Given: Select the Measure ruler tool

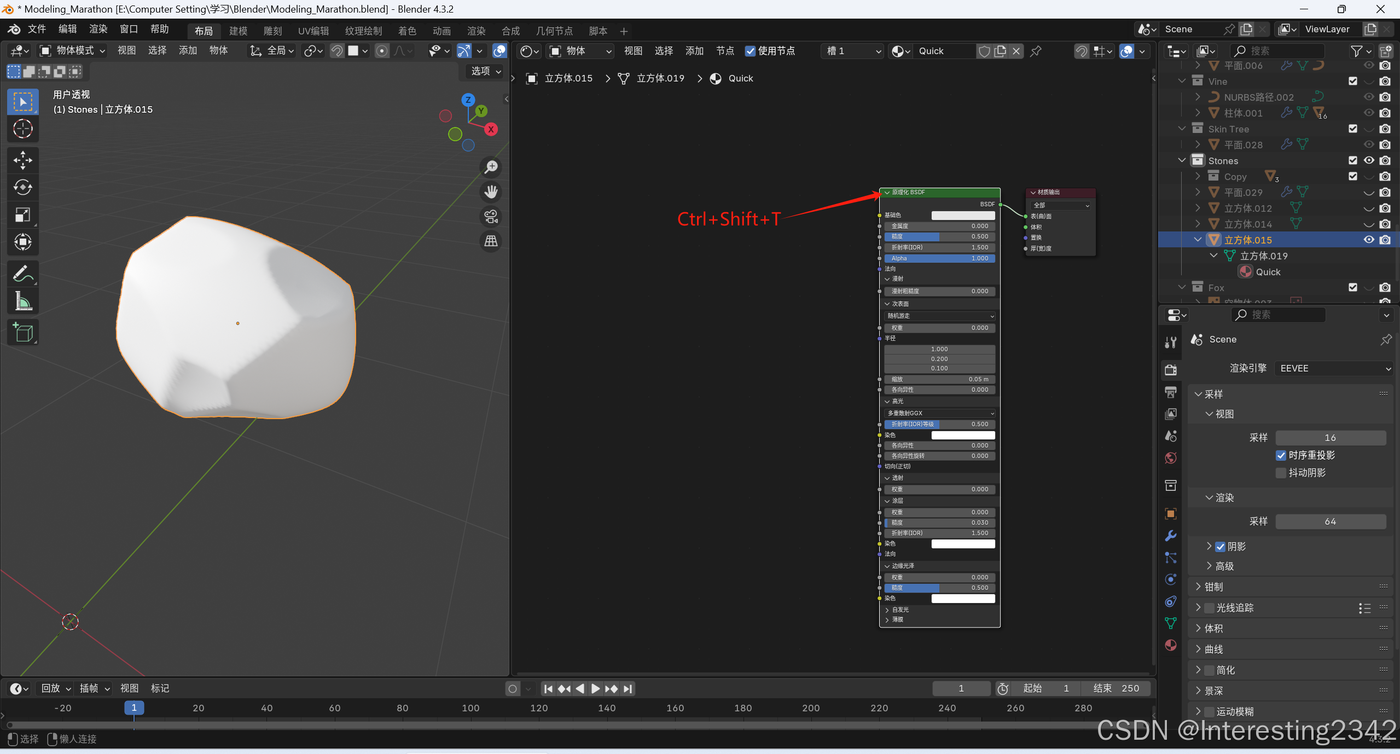Looking at the screenshot, I should (22, 301).
